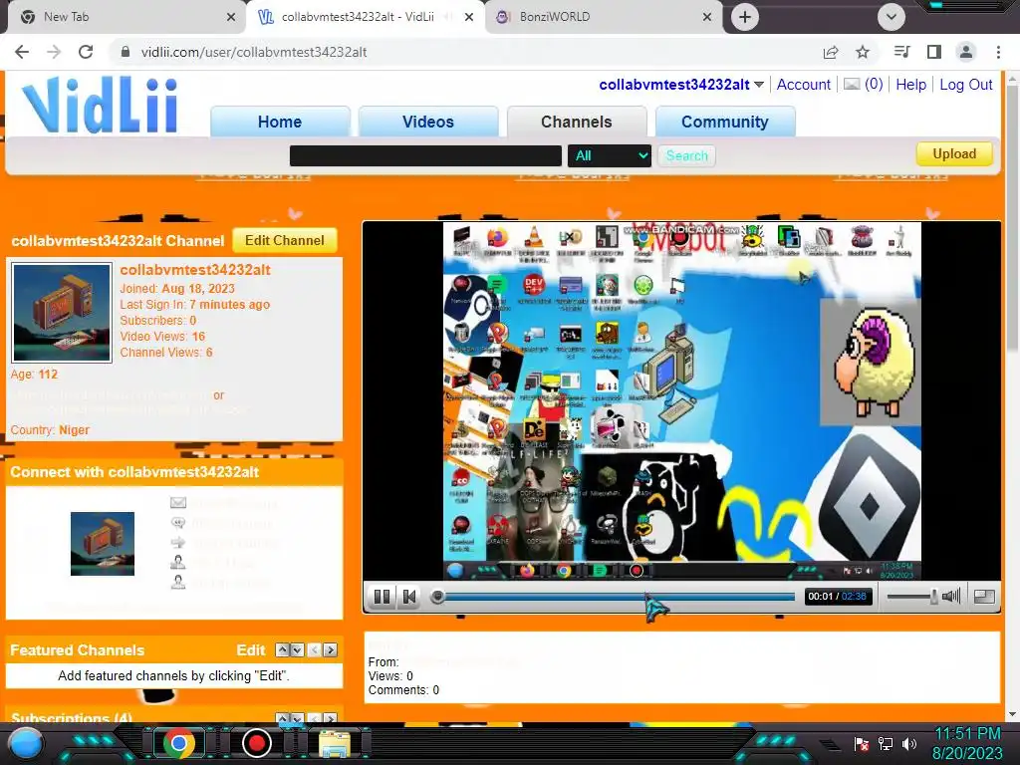Viewport: 1020px width, 765px height.
Task: Click the collabvmtest34232alt name in profile box
Action: pos(195,269)
